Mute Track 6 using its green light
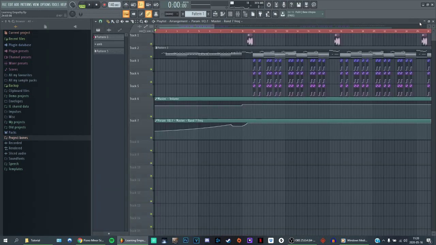 [x=151, y=116]
